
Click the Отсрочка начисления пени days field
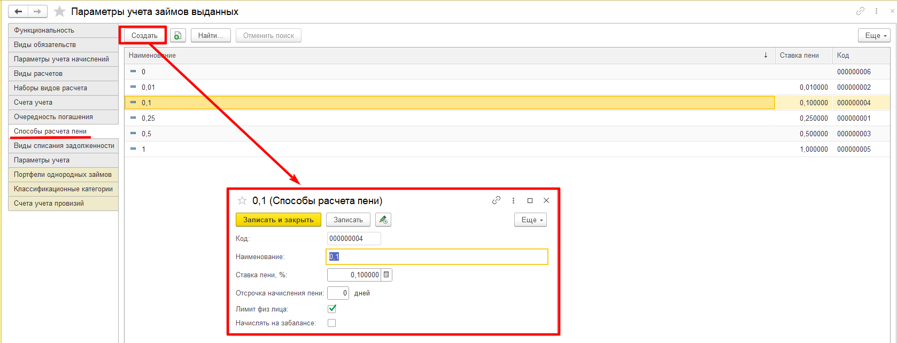pyautogui.click(x=338, y=293)
